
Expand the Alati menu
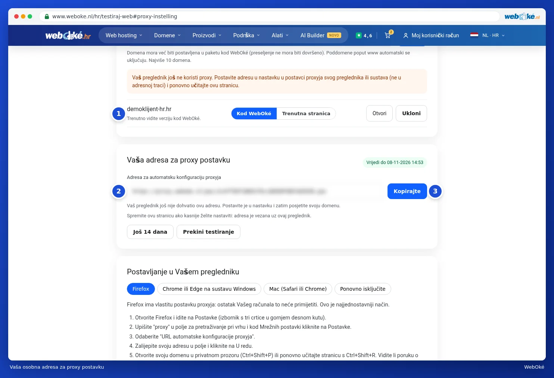pos(280,35)
